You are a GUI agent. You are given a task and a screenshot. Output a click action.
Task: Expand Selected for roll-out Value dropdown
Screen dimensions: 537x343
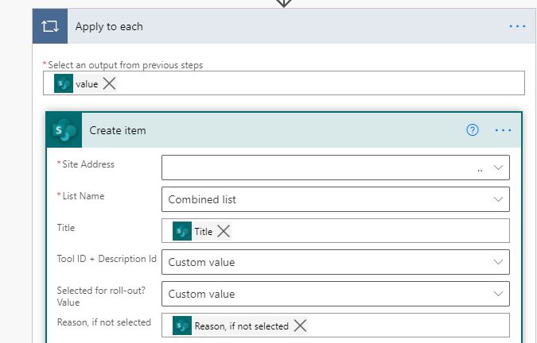pyautogui.click(x=498, y=294)
